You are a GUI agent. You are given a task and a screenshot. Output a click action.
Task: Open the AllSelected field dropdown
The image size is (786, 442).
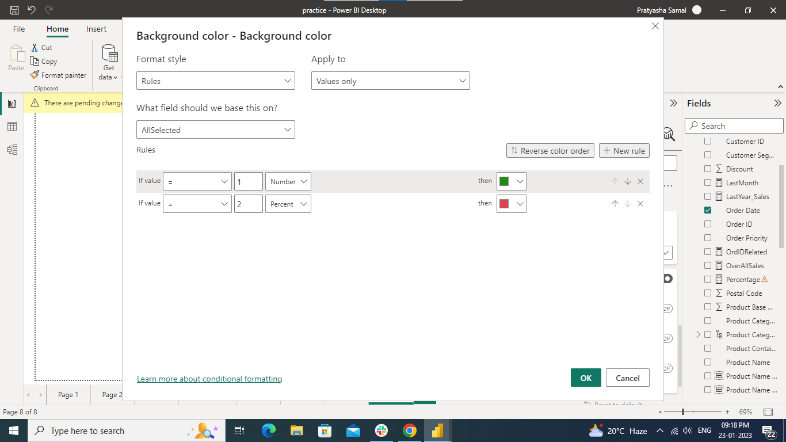pos(216,130)
